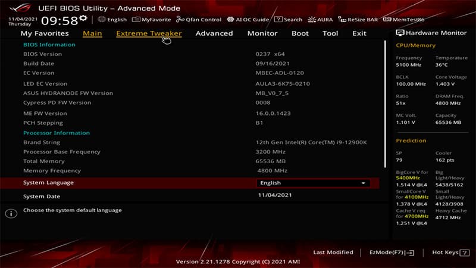Go to the Monitor tab
The height and width of the screenshot is (268, 476).
(262, 33)
